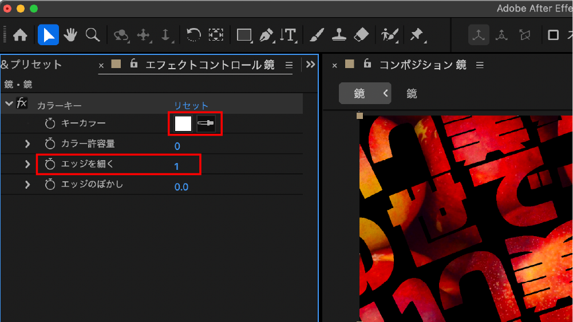The width and height of the screenshot is (573, 322).
Task: Select the Dolly camera tool
Action: click(x=166, y=35)
